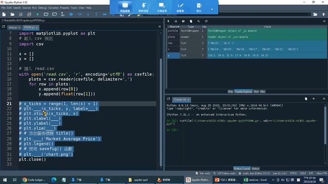The height and width of the screenshot is (184, 328).
Task: Save the current file
Action: coord(20,14)
